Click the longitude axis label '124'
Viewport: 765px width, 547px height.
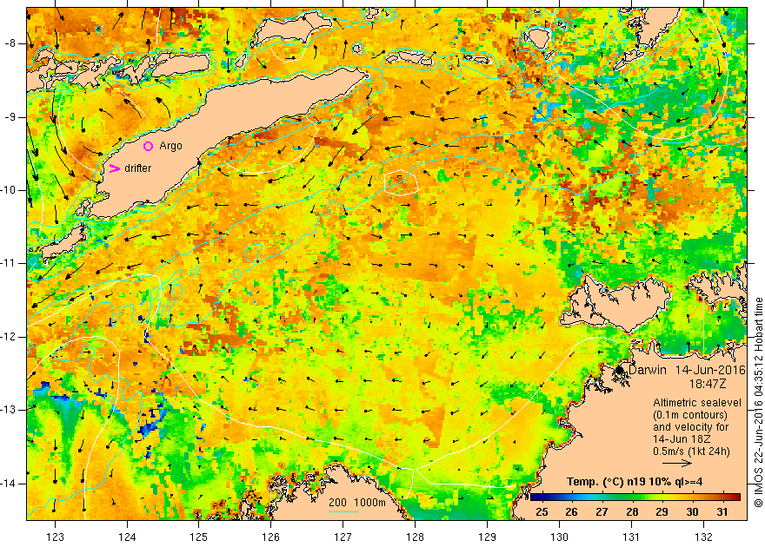pos(127,537)
